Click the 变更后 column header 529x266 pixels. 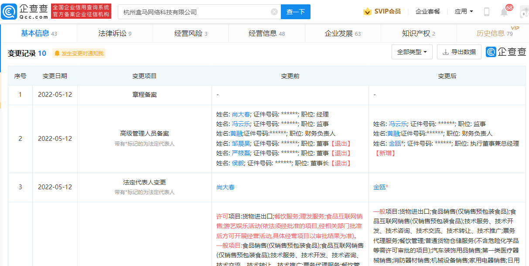(x=447, y=76)
